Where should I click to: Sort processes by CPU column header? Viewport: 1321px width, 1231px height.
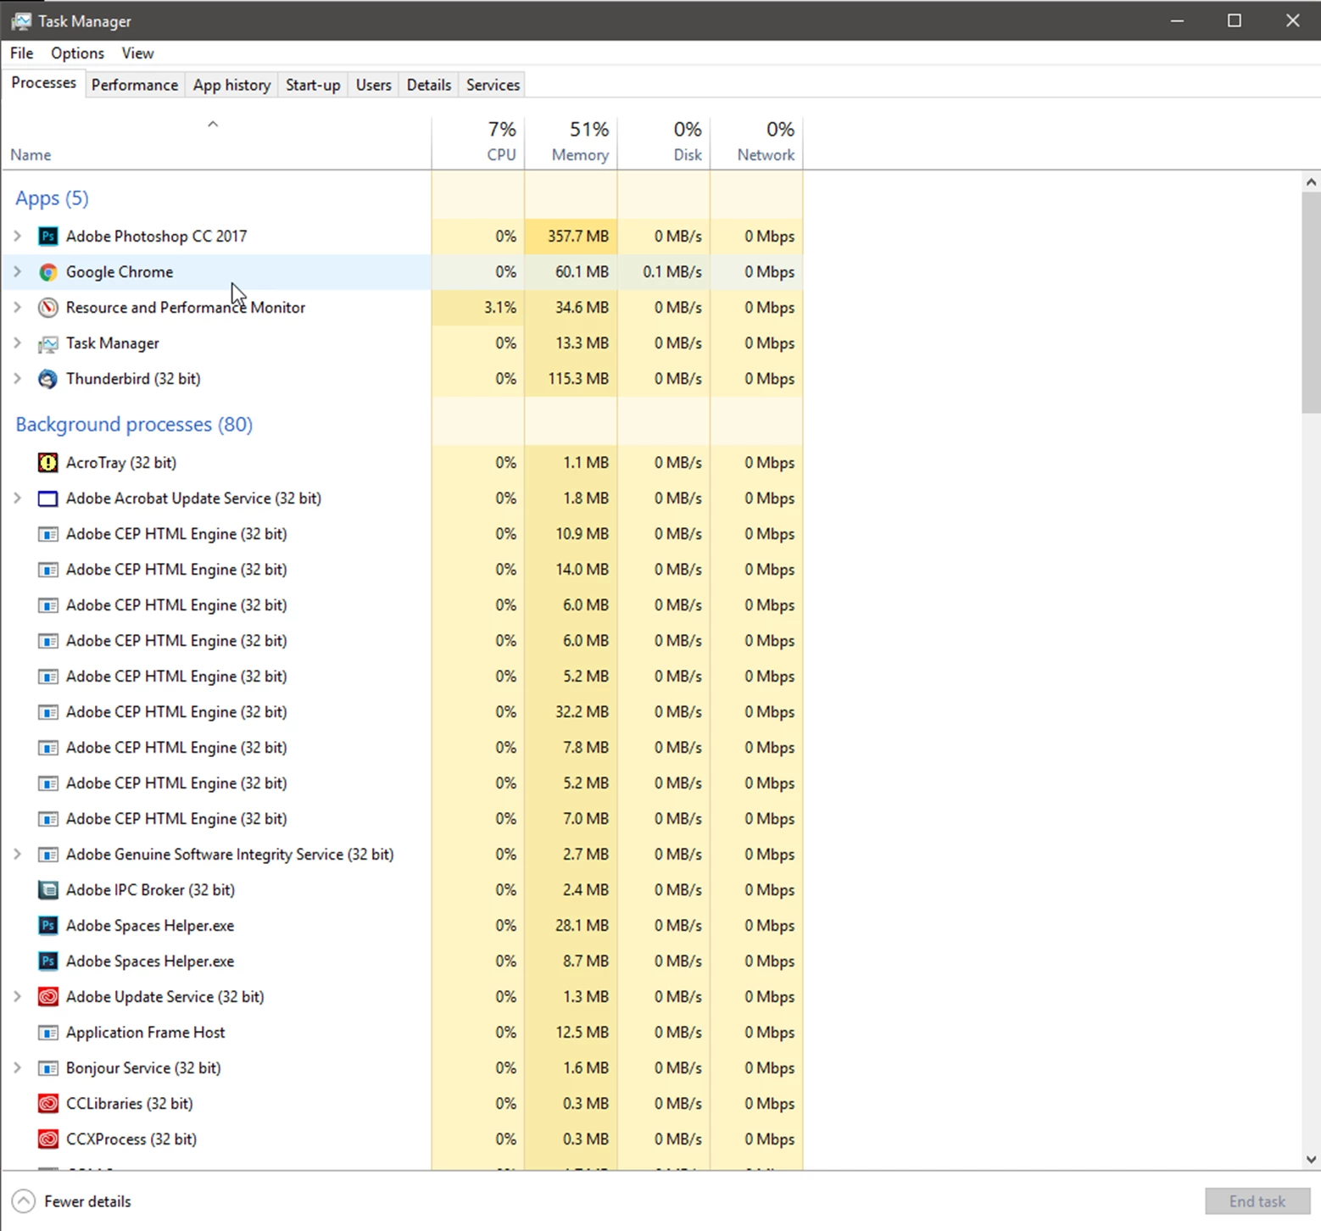pyautogui.click(x=478, y=142)
